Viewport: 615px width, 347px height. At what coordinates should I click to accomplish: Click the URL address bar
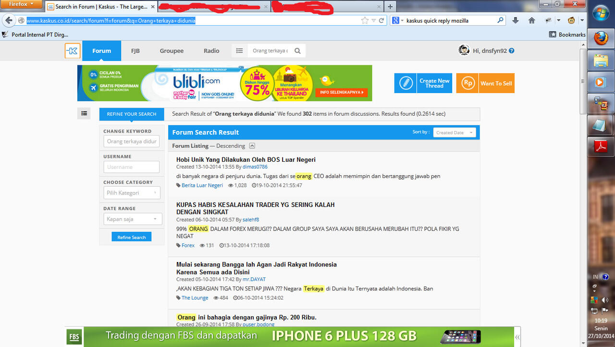(192, 21)
